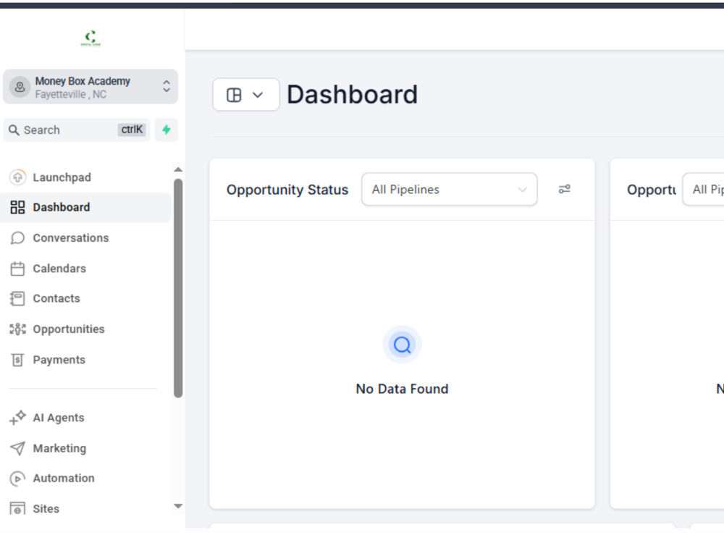Click the Calendars icon
Viewport: 724px width, 543px height.
pos(17,269)
